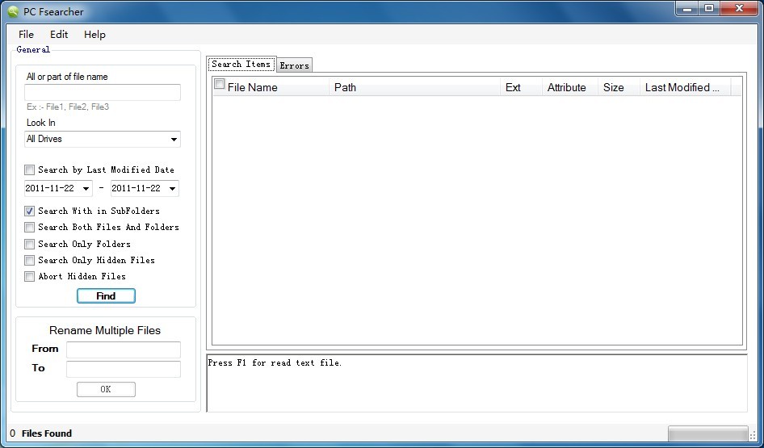The height and width of the screenshot is (448, 764).
Task: Select the Search Items tab
Action: (241, 64)
